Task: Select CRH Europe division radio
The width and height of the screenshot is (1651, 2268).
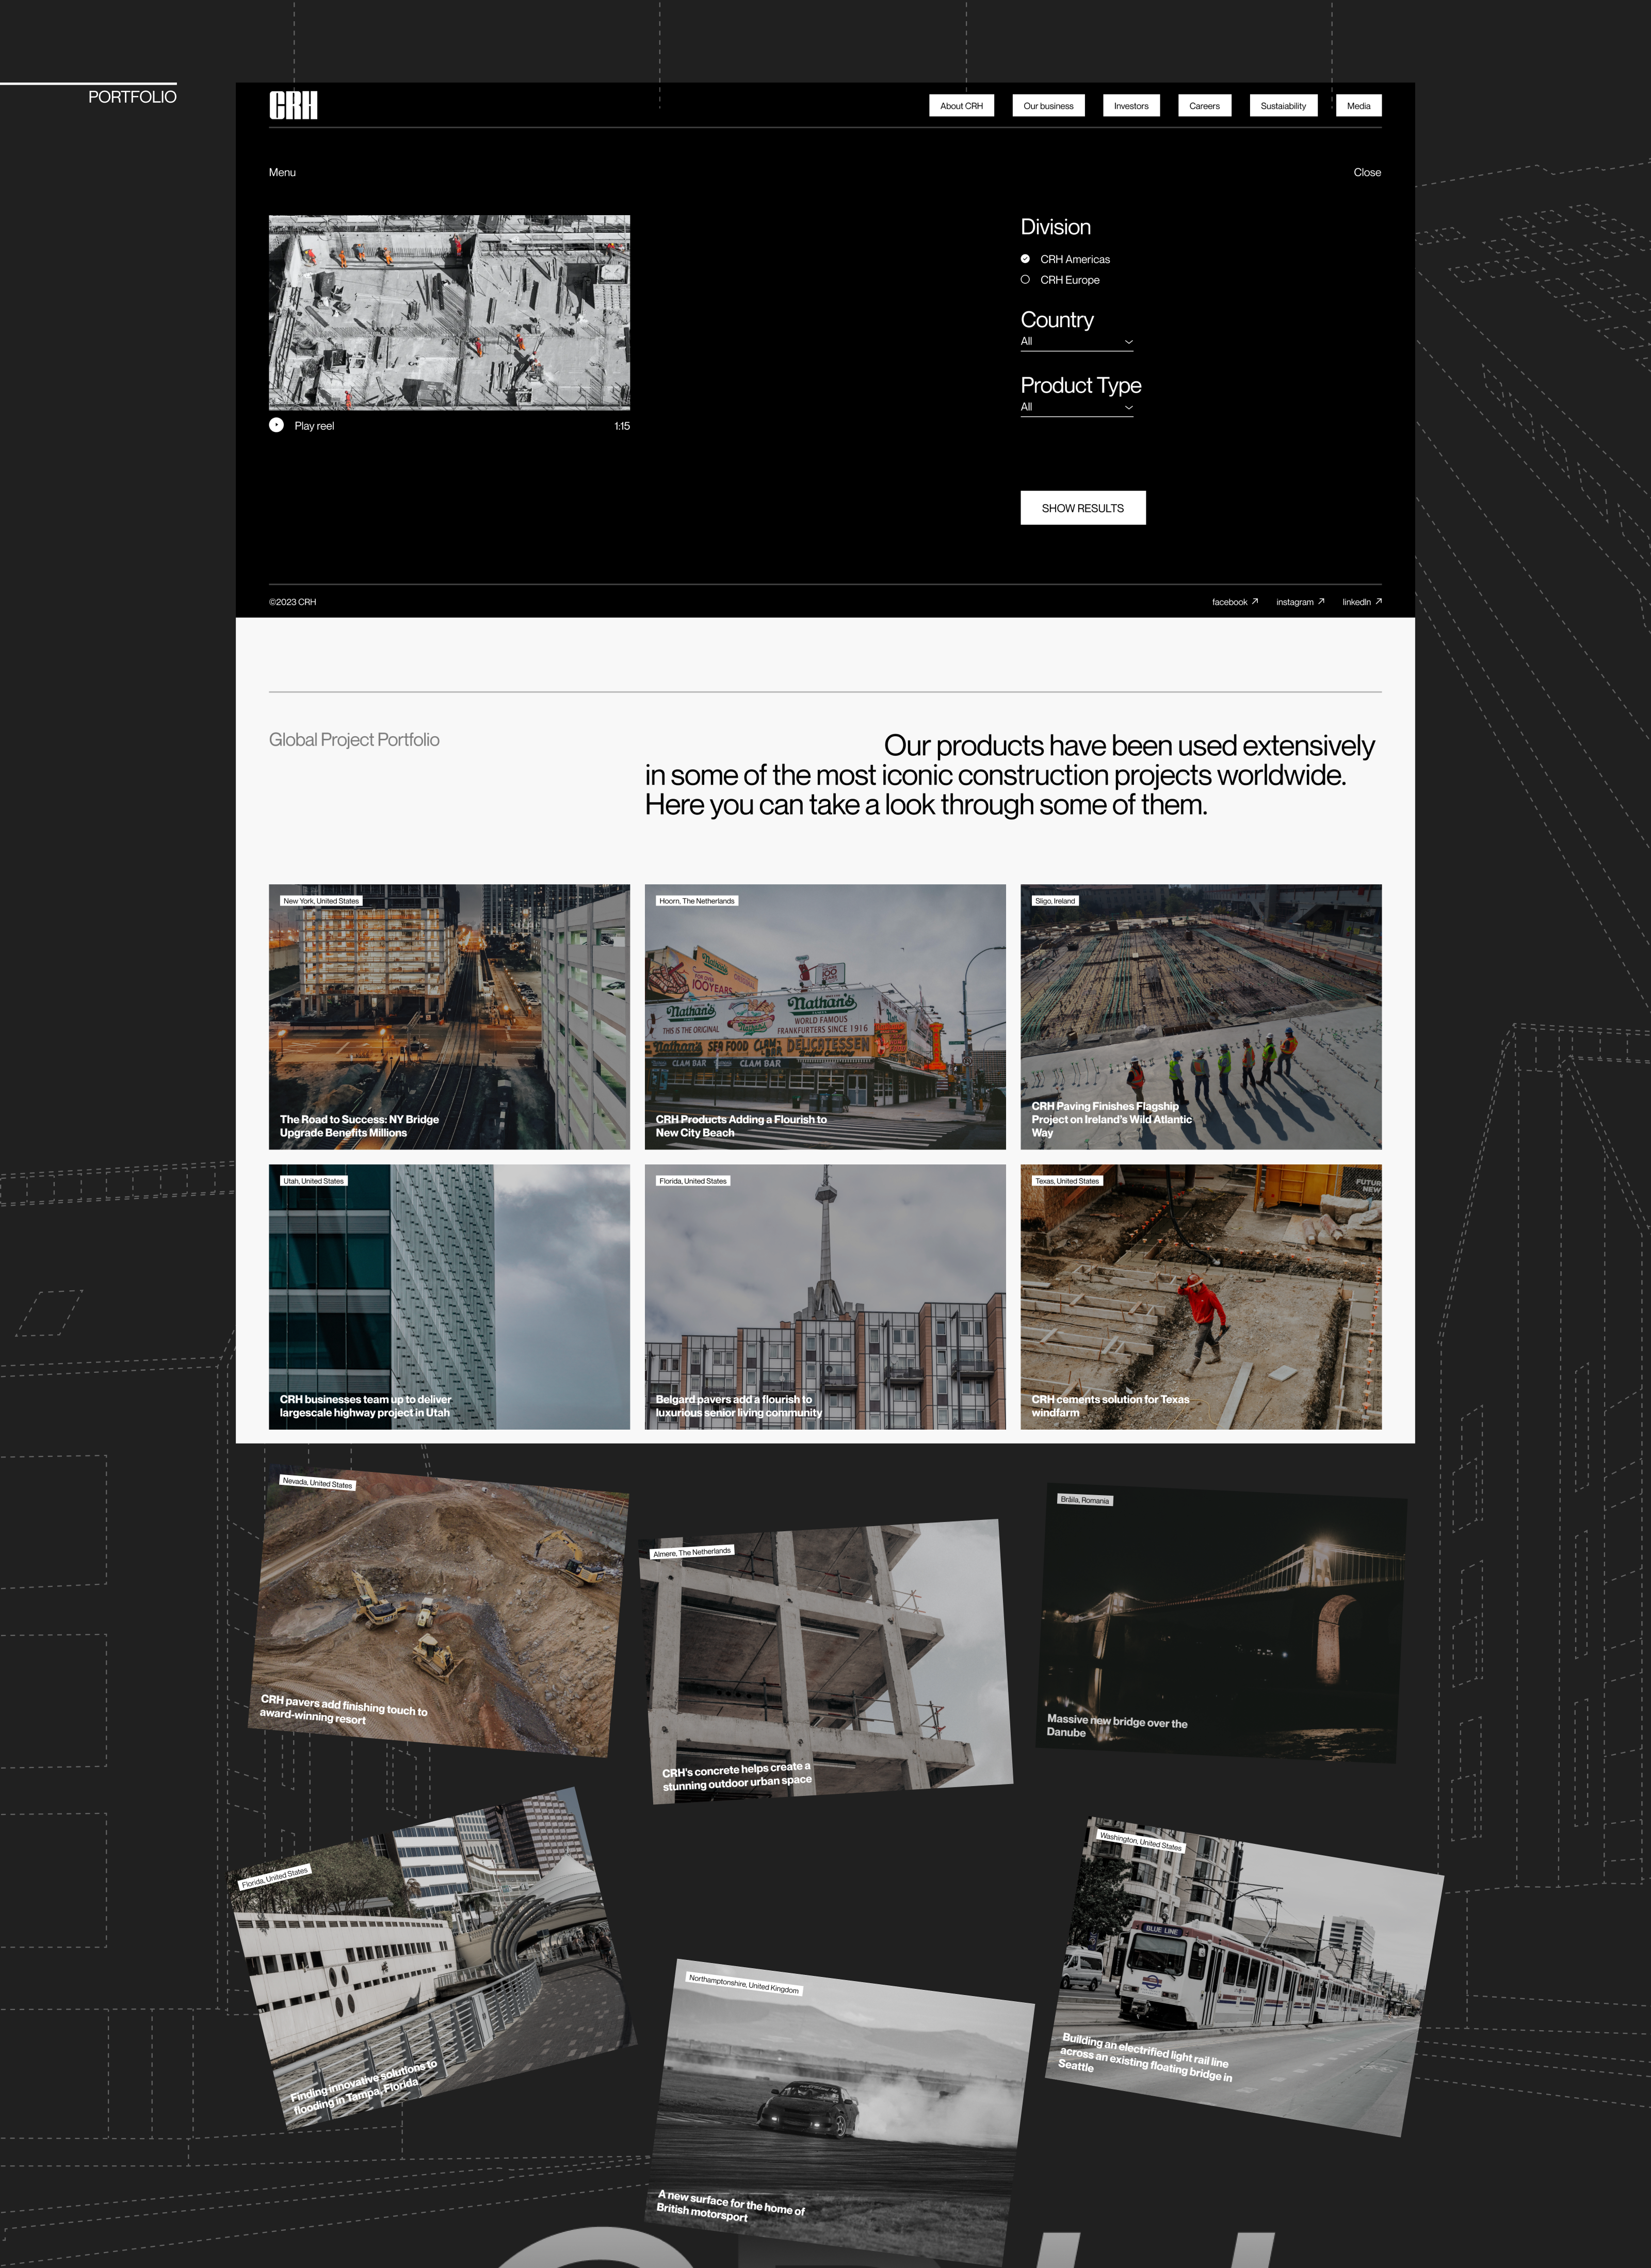Action: 1025,280
